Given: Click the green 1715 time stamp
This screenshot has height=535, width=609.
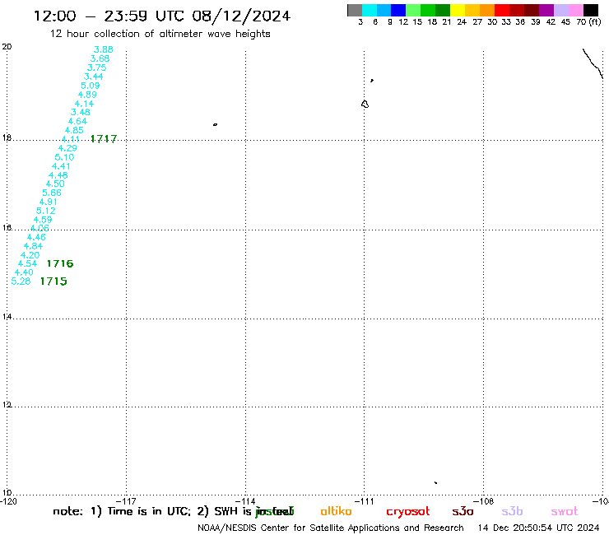Looking at the screenshot, I should [53, 281].
